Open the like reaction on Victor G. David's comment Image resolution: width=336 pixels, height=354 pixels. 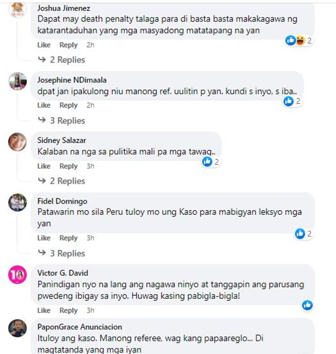[307, 305]
